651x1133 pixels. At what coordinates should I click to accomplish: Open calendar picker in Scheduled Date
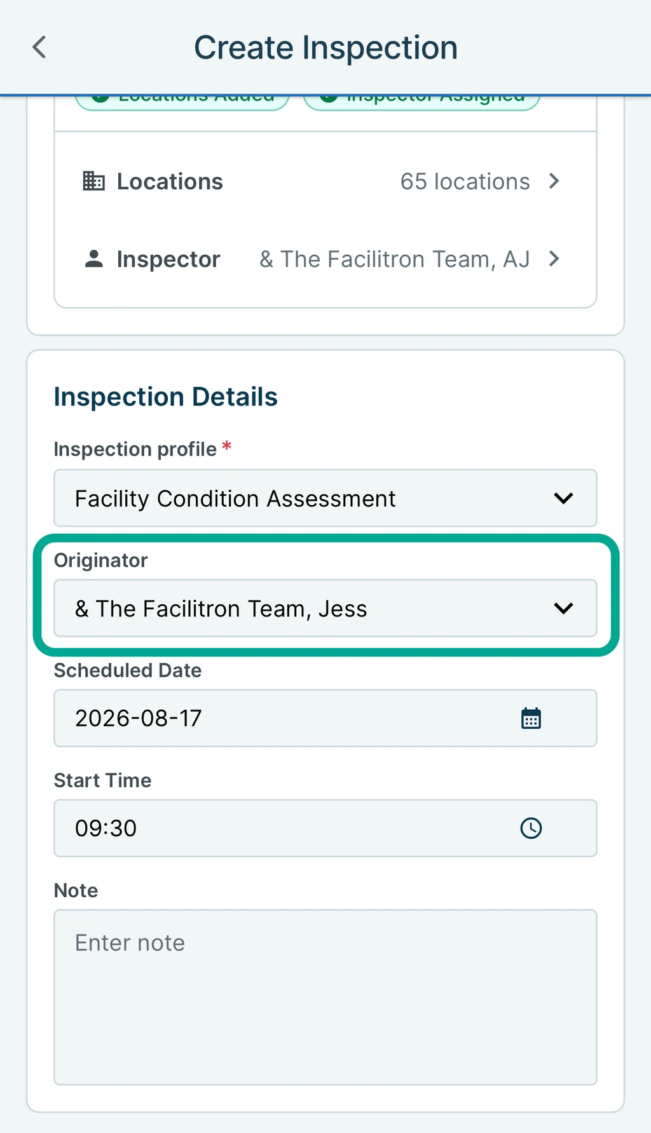click(x=531, y=718)
